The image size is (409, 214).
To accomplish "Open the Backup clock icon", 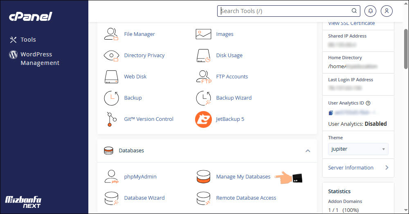I will click(x=111, y=98).
